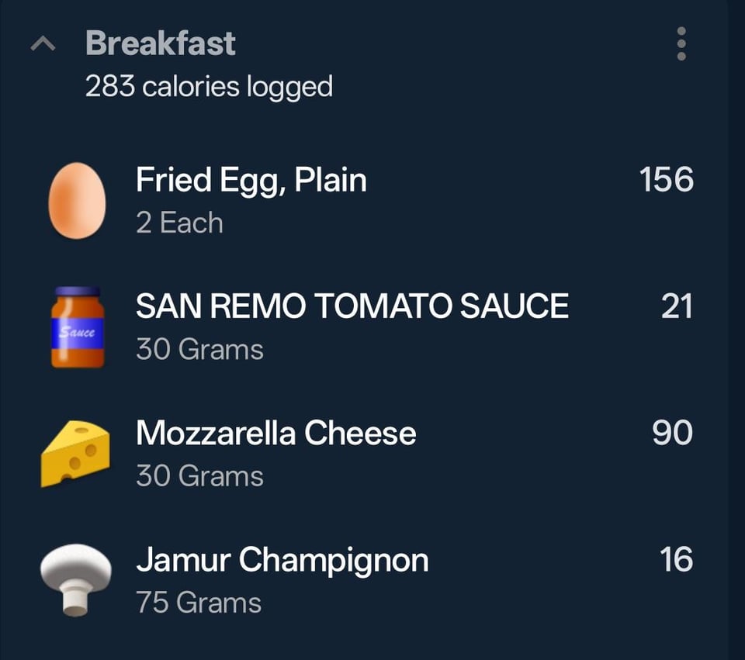Tap the 30 Grams under tomato sauce

199,350
